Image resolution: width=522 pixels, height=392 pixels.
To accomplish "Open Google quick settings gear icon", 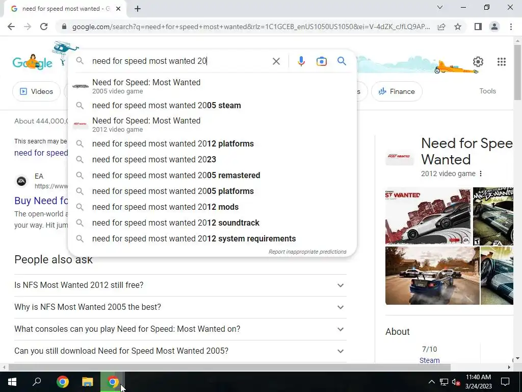I will (478, 62).
